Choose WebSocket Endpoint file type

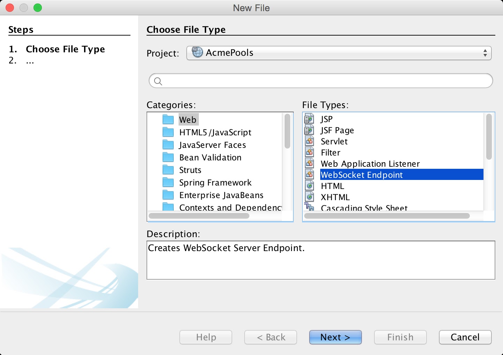402,175
